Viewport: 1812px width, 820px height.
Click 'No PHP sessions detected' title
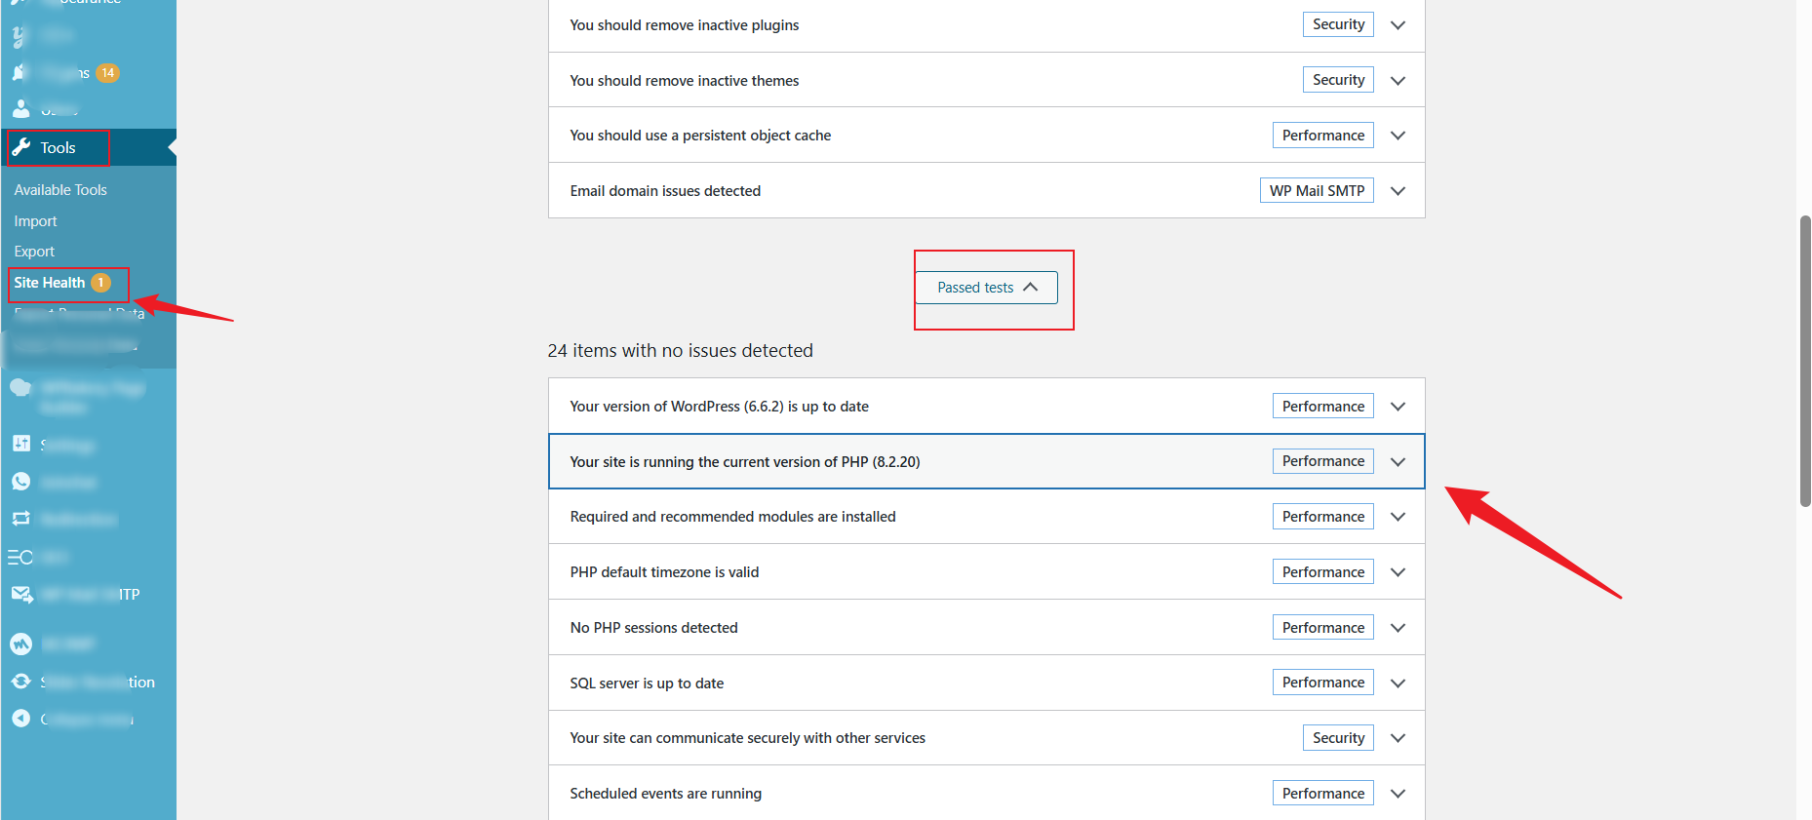pos(653,628)
